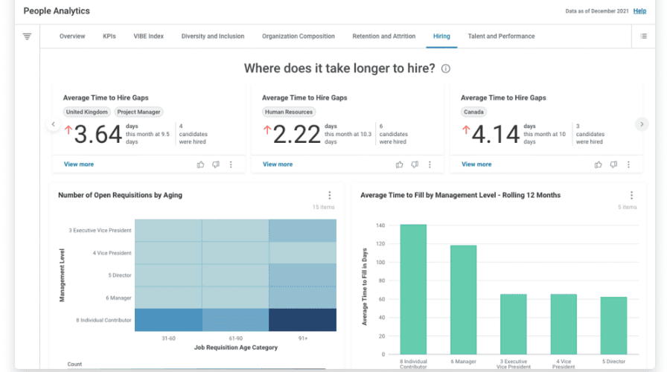
Task: Thumbs down the Human Resources card
Action: [x=415, y=164]
